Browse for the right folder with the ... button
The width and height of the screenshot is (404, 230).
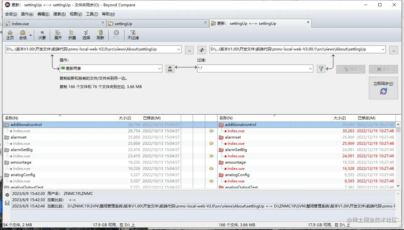coord(394,50)
